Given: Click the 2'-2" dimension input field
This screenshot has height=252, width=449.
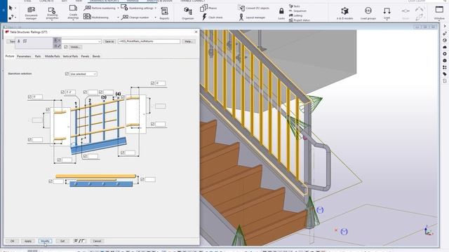Looking at the screenshot, I should coord(70,92).
